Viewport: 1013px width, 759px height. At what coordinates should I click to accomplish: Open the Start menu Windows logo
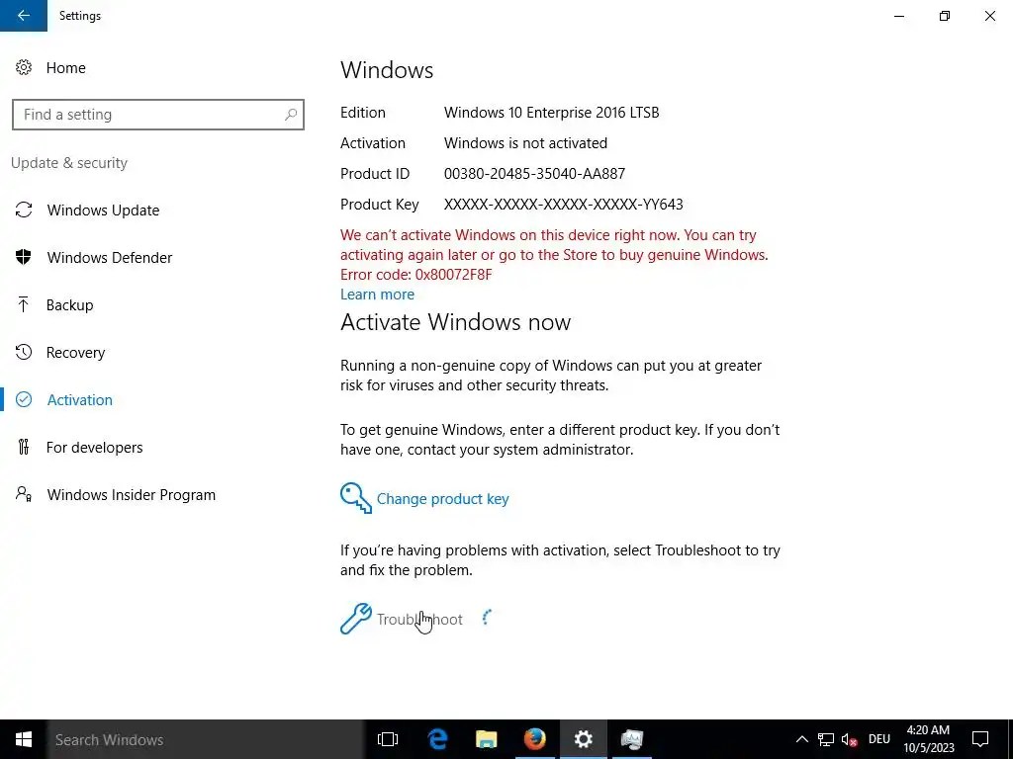coord(24,739)
